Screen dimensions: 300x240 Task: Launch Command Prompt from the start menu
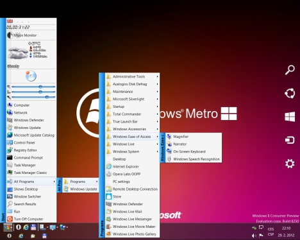click(31, 158)
